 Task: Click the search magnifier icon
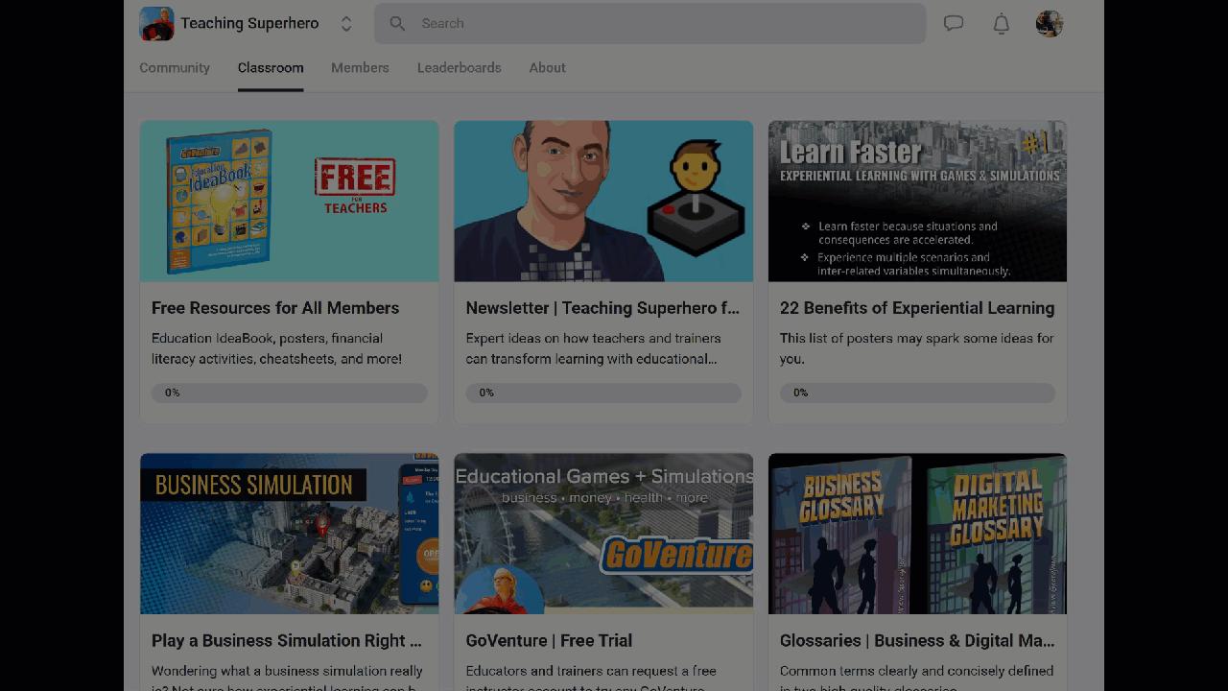tap(397, 24)
